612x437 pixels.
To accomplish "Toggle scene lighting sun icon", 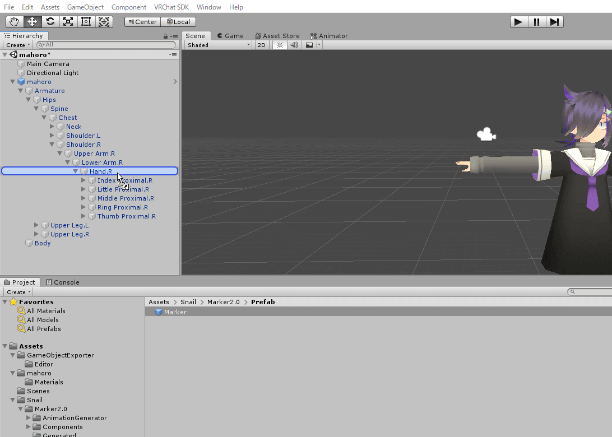I will [280, 45].
